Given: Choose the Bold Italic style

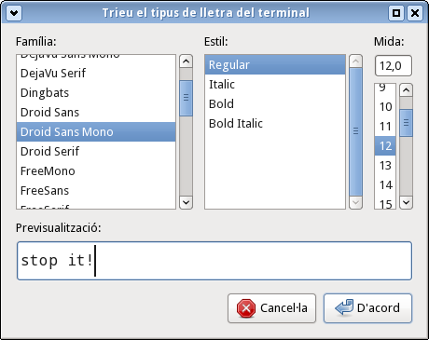Looking at the screenshot, I should (x=275, y=124).
